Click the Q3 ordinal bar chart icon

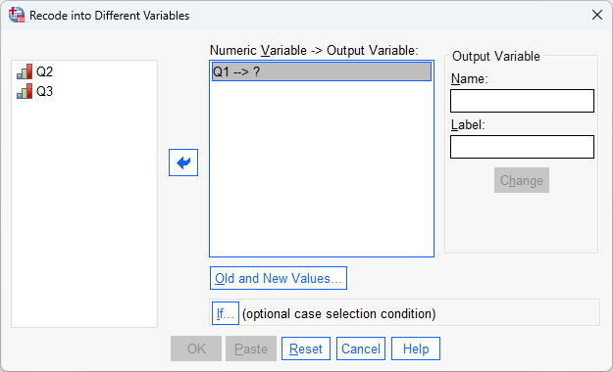click(x=25, y=91)
